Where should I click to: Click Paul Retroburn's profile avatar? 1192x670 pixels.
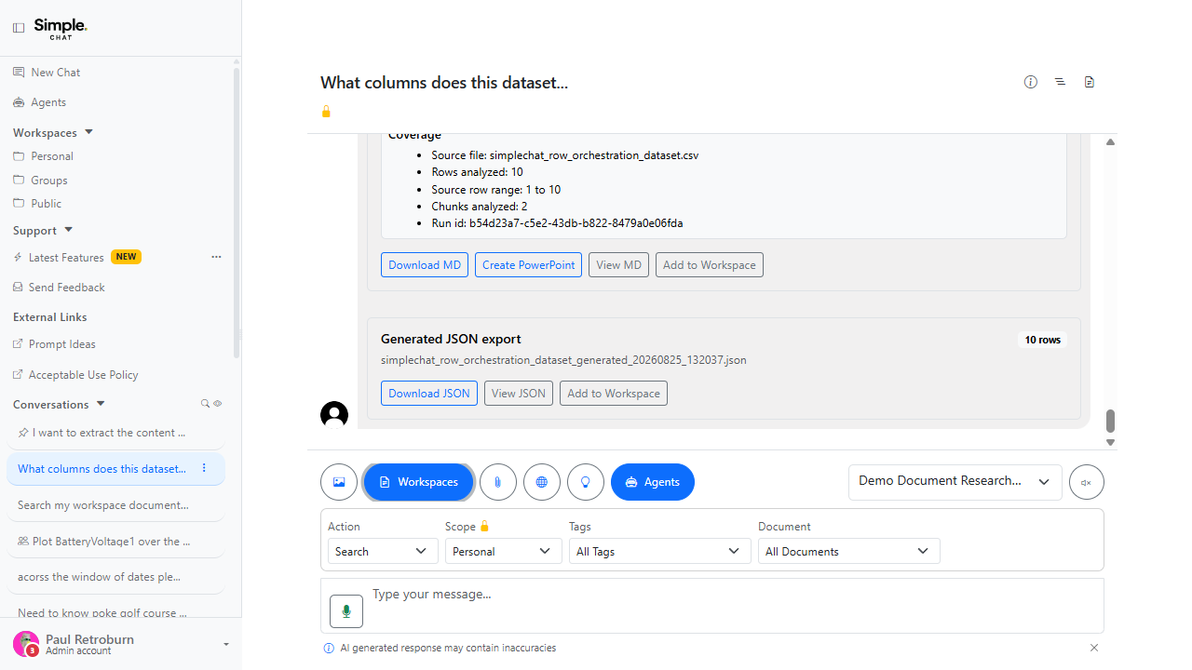point(26,644)
